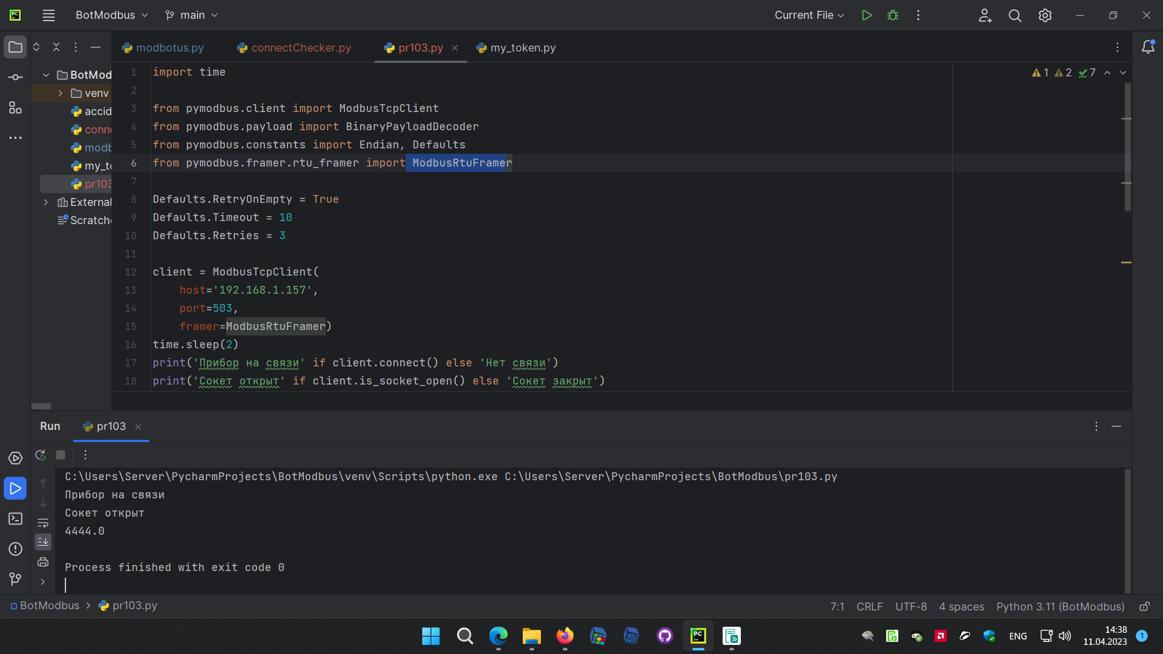Toggle scroll to end of console
The height and width of the screenshot is (654, 1163).
[x=43, y=542]
